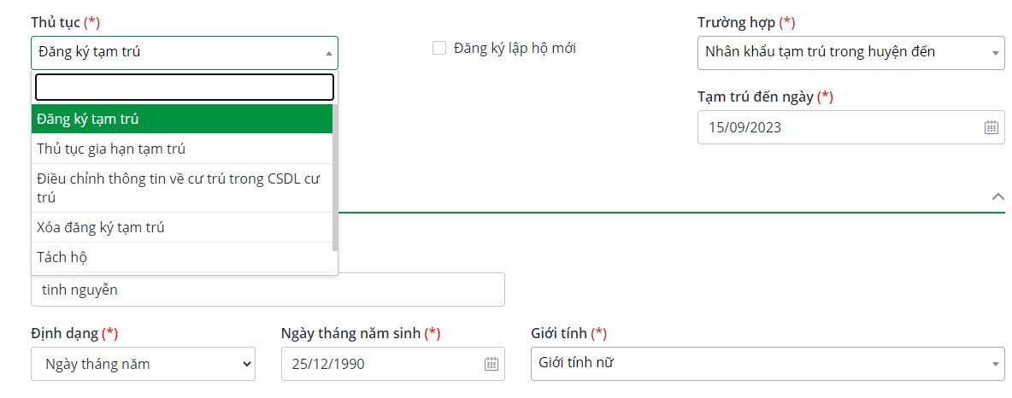Click the dropdown search box

click(184, 87)
